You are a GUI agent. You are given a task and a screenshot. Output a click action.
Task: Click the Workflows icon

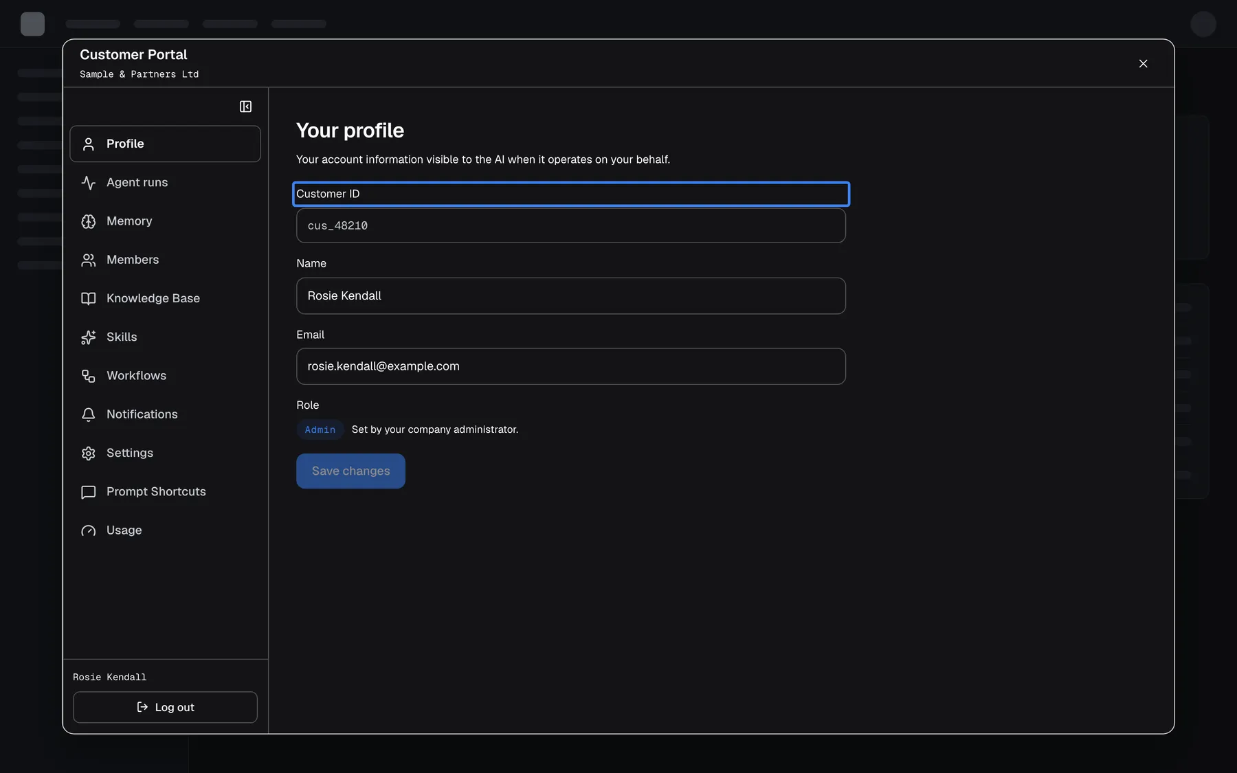[x=89, y=376]
